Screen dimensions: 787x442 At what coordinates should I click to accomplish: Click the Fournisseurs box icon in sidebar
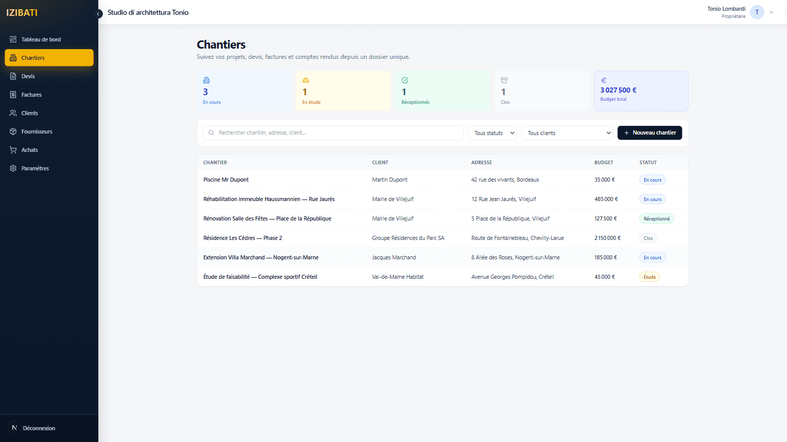coord(13,131)
